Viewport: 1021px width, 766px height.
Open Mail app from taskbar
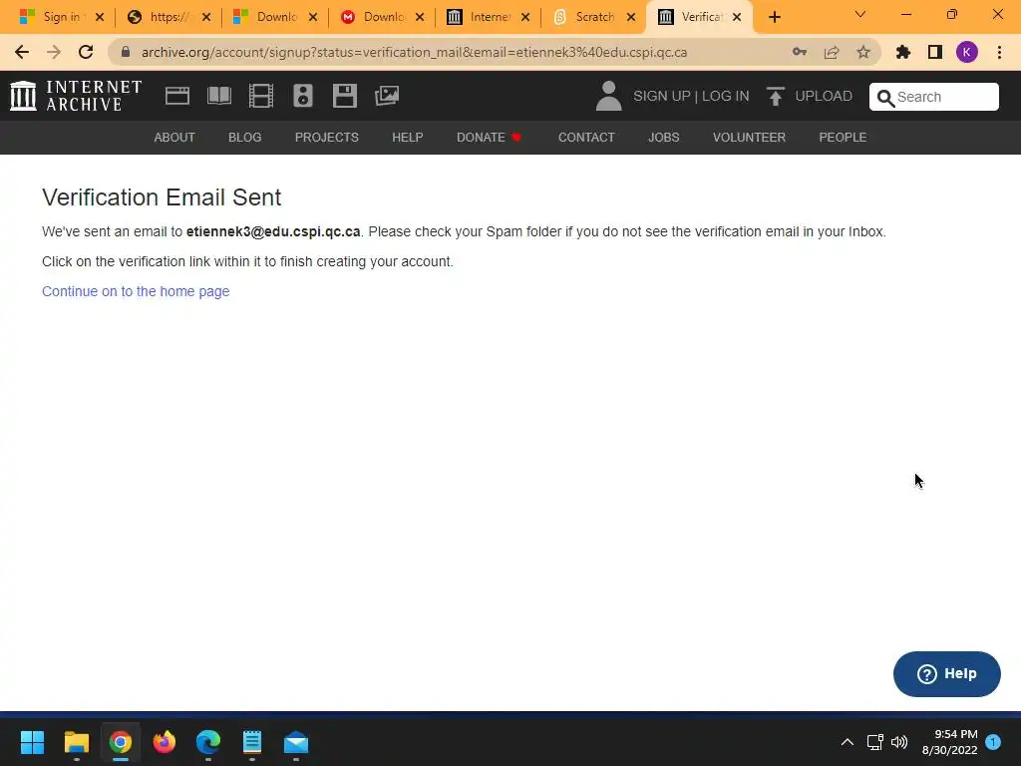pyautogui.click(x=296, y=742)
